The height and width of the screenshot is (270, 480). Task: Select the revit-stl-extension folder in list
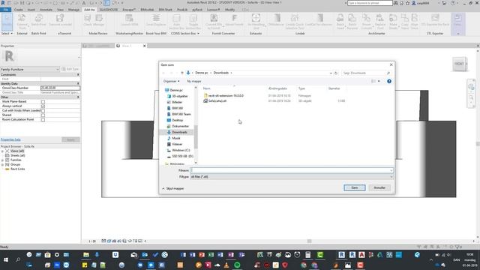[x=226, y=95]
